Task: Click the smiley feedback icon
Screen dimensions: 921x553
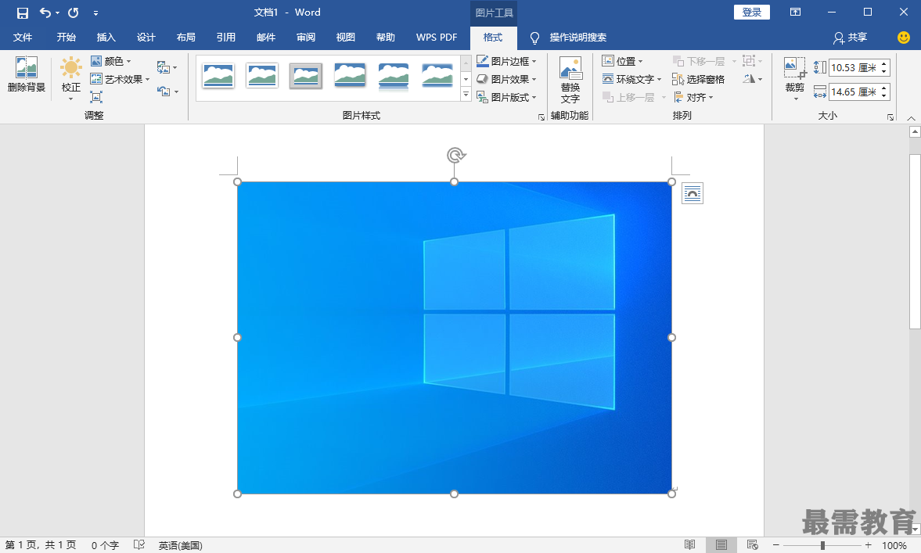Action: (x=904, y=37)
